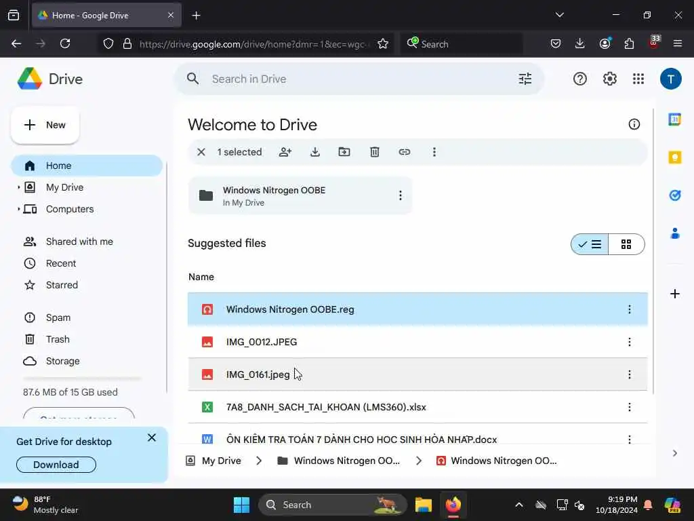Viewport: 694px width, 521px height.
Task: Select the 7A8_DANH_SACH_TAI_KHOAN (LMS360).xlsx file
Action: tap(417, 407)
